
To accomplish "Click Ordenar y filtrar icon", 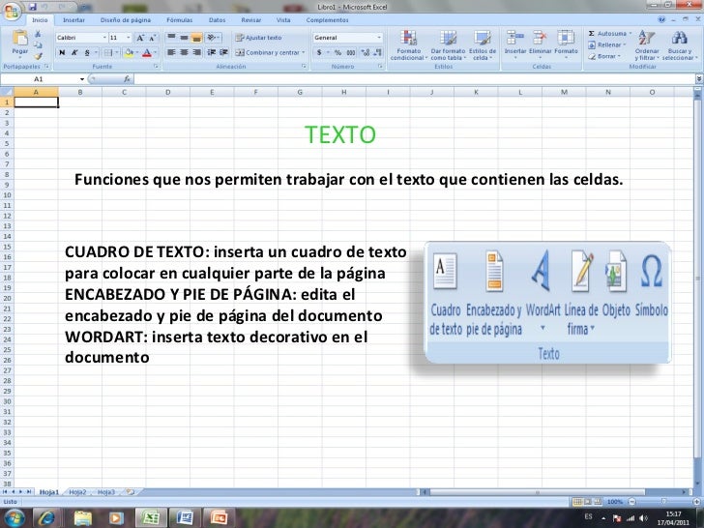I will [646, 41].
